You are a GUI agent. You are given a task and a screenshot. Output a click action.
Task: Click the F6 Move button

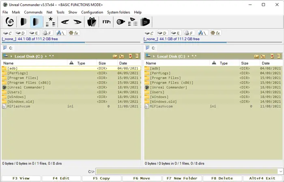(x=142, y=178)
